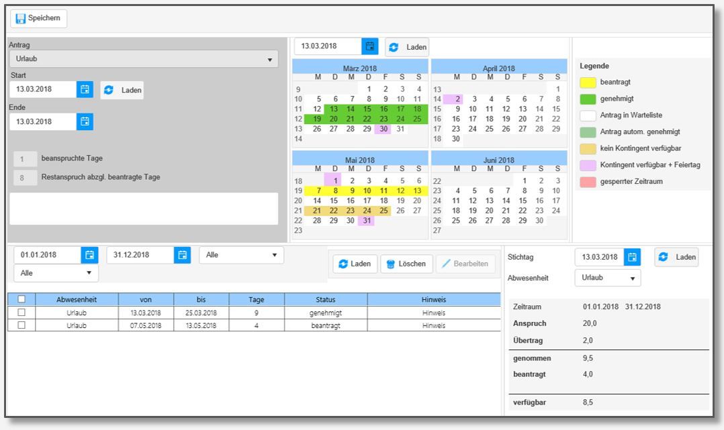Click the yellow beantragt legend swatch
This screenshot has height=430, width=724.
(x=588, y=83)
